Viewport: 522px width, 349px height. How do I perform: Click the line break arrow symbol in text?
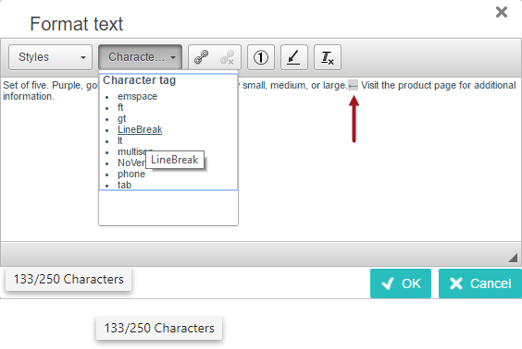point(353,86)
